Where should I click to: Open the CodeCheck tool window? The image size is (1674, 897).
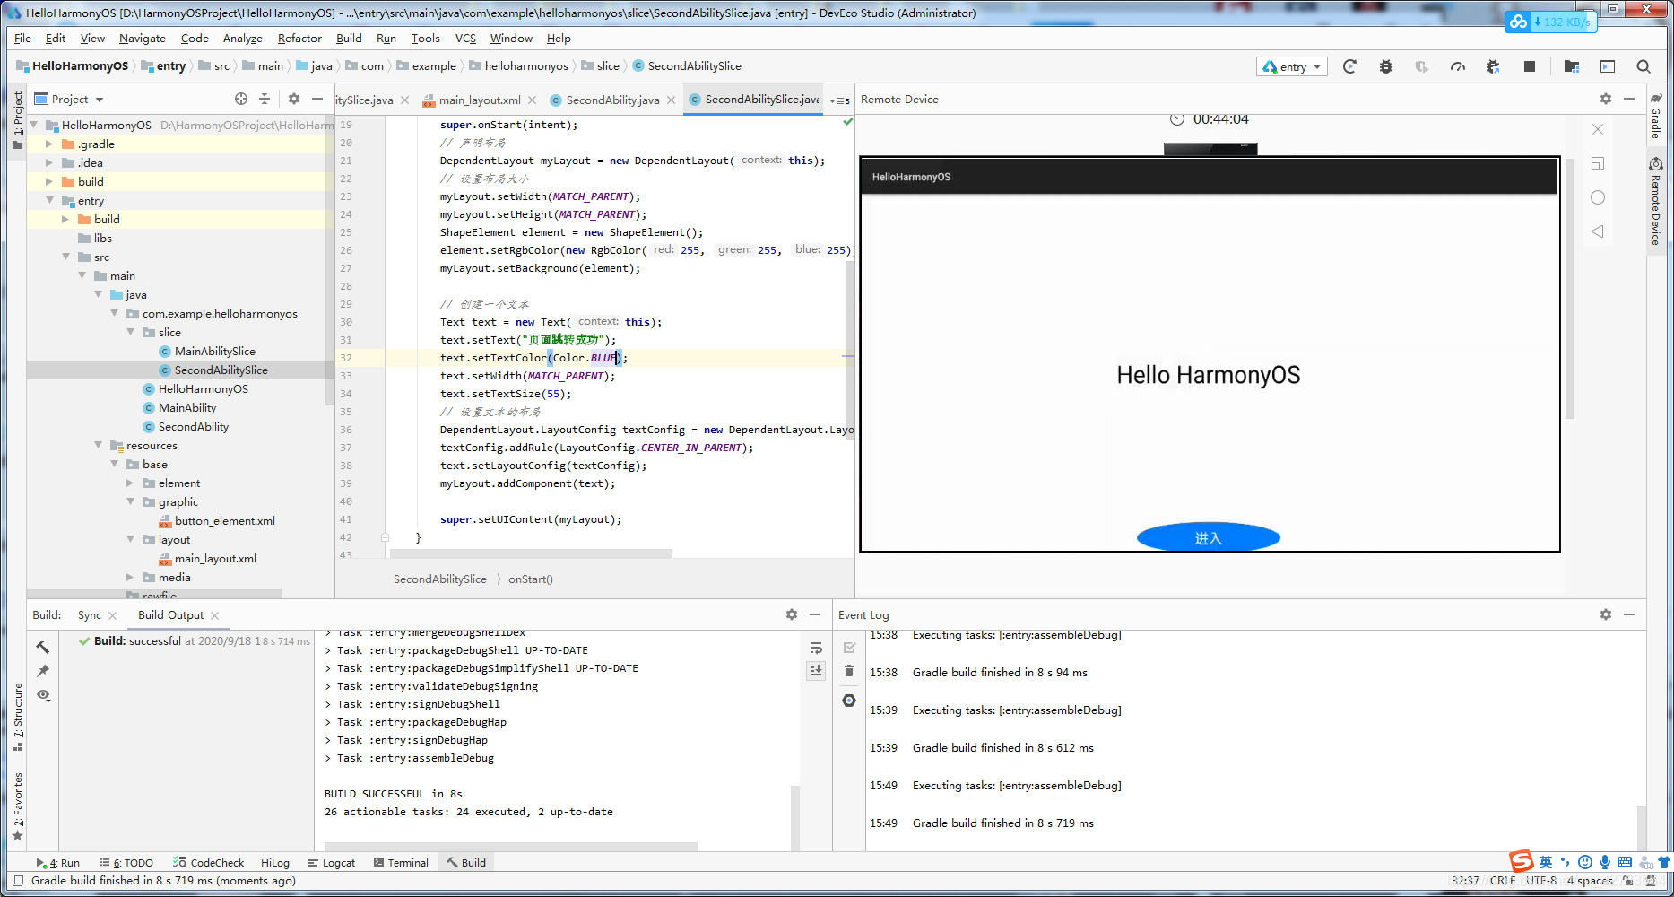(x=208, y=863)
